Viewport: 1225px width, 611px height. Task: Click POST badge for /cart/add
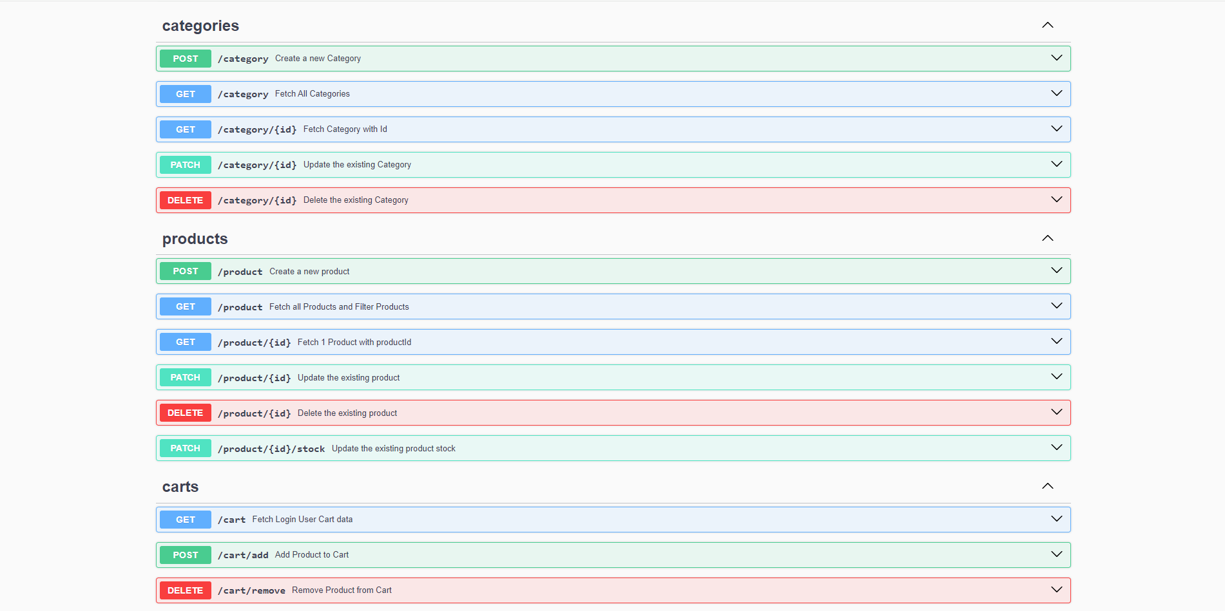pyautogui.click(x=186, y=555)
